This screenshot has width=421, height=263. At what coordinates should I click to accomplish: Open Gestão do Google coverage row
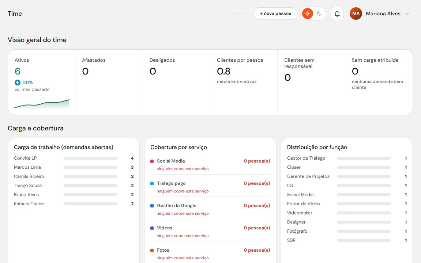pyautogui.click(x=210, y=209)
